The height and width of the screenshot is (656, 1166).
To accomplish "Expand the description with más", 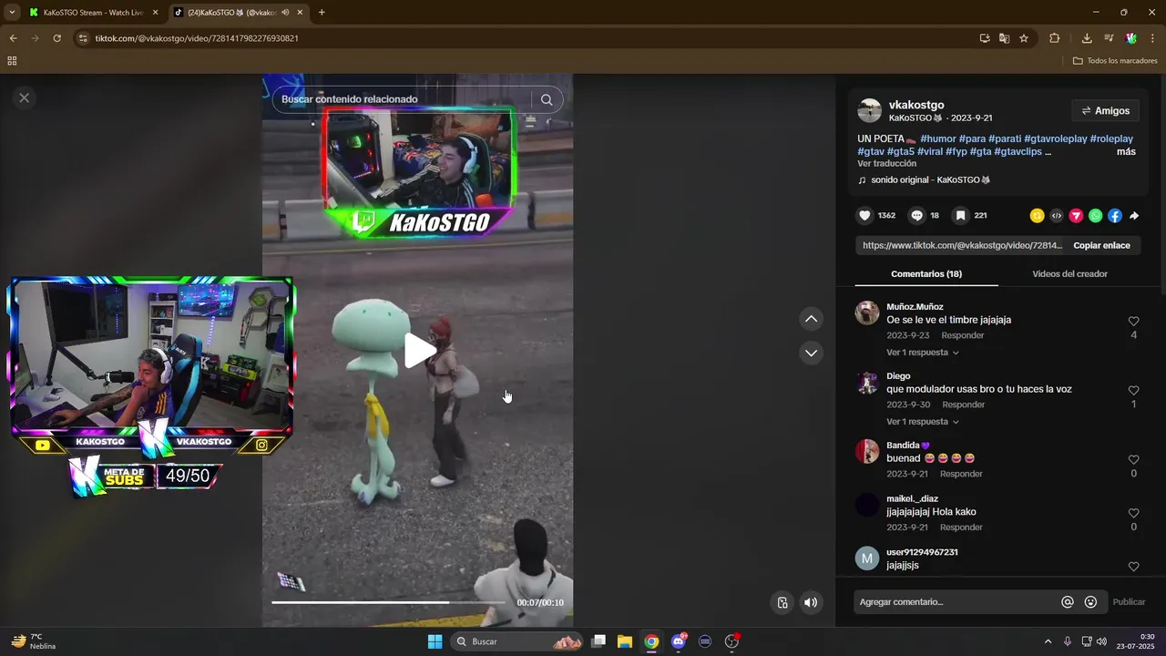I will (x=1126, y=151).
